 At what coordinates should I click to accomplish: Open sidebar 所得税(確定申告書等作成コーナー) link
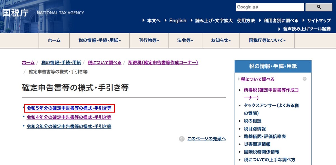[x=271, y=94]
